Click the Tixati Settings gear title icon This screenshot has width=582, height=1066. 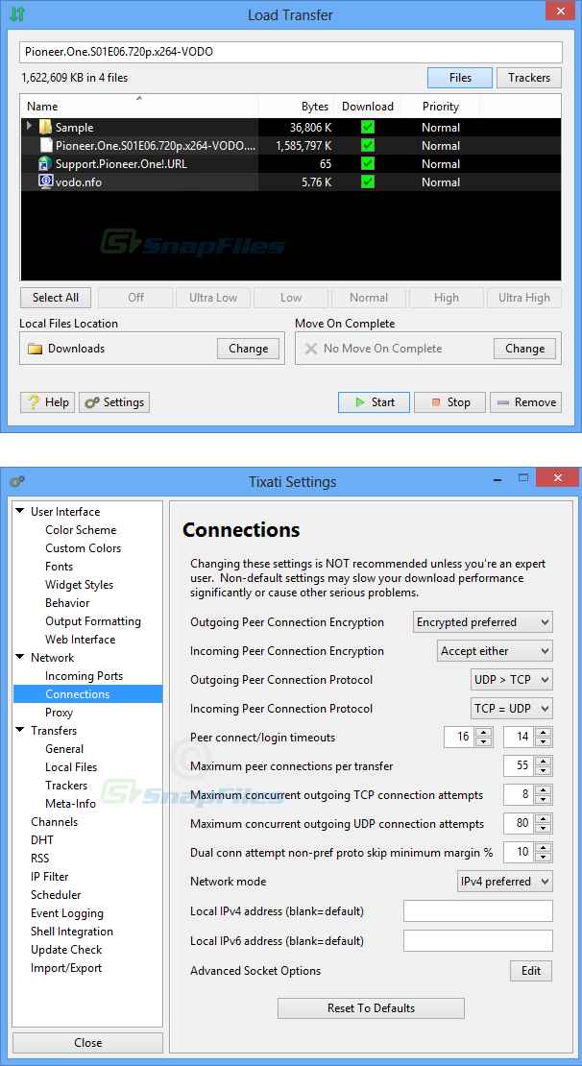(17, 482)
